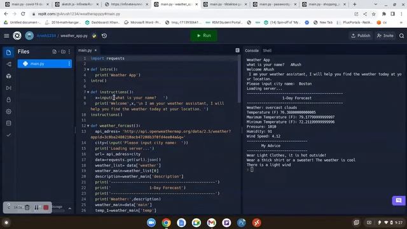Invite collaborators to the repl
The width and height of the screenshot is (407, 229).
(385, 36)
